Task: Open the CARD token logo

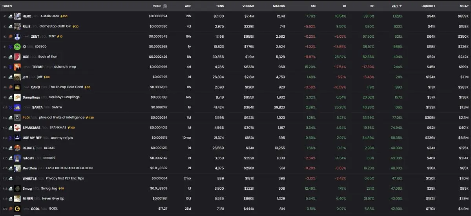Action: point(17,87)
